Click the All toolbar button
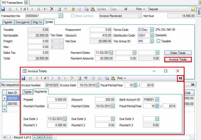 coord(126,9)
